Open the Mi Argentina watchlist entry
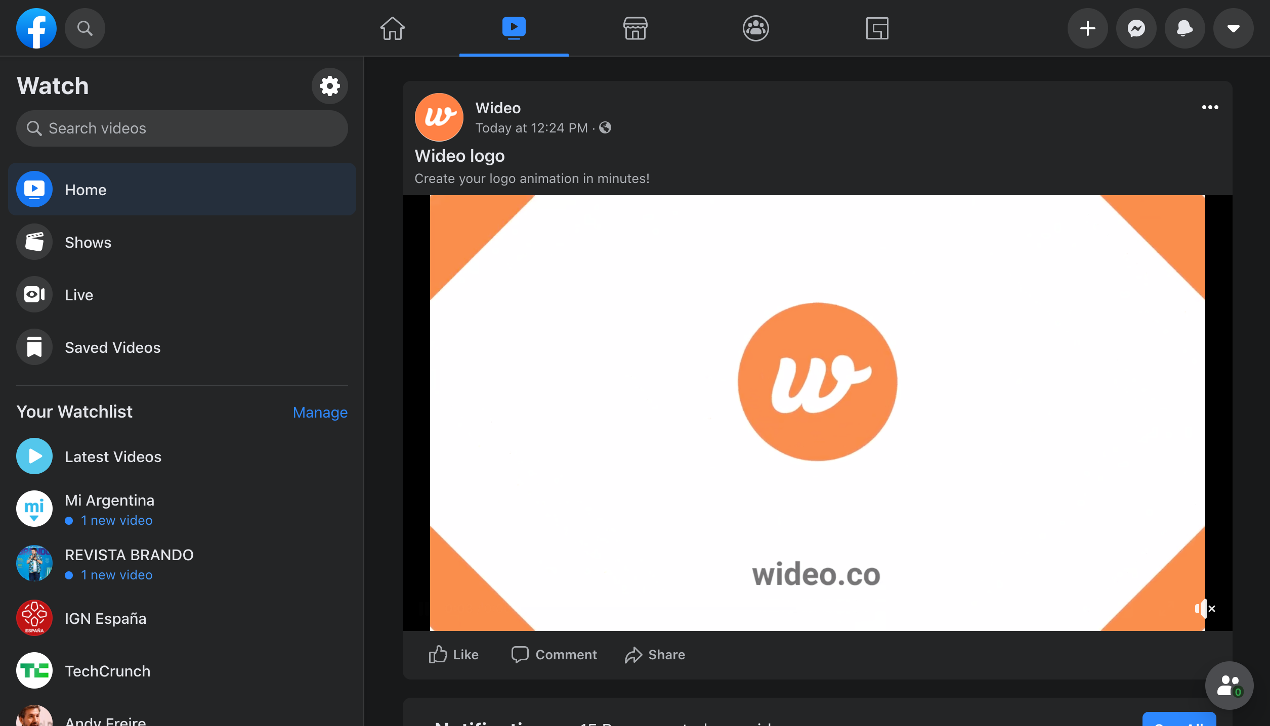Viewport: 1270px width, 726px height. click(182, 510)
